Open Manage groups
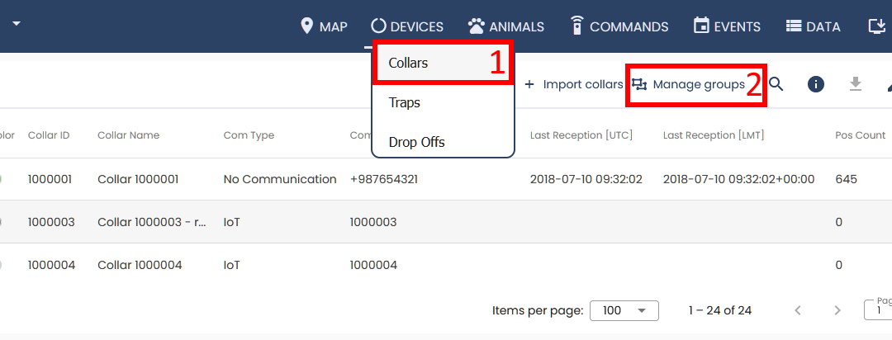 (690, 84)
